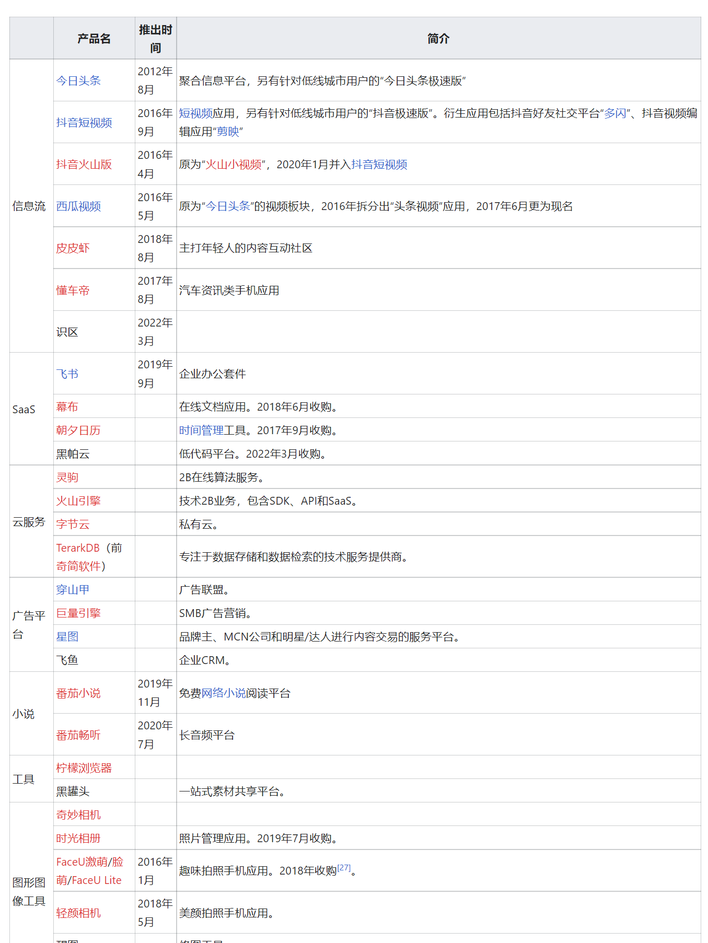Open the 多闪 link
The height and width of the screenshot is (943, 708).
point(615,113)
